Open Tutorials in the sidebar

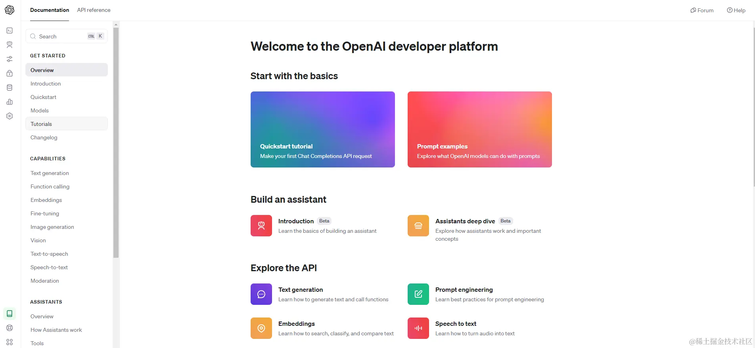pyautogui.click(x=67, y=124)
